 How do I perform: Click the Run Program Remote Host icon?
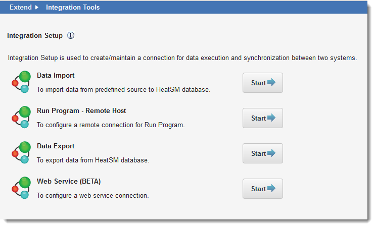(x=21, y=117)
